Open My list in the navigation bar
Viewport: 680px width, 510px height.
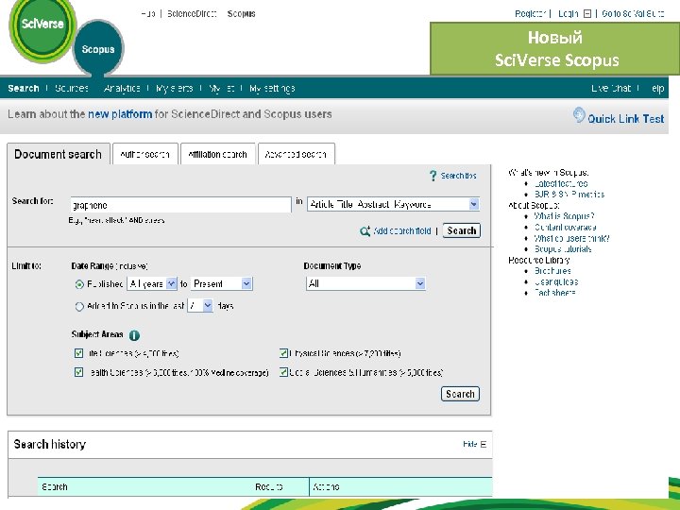[x=221, y=89]
